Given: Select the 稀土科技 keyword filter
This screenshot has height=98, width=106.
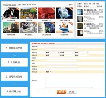Looking at the screenshot, I should click(x=86, y=6).
